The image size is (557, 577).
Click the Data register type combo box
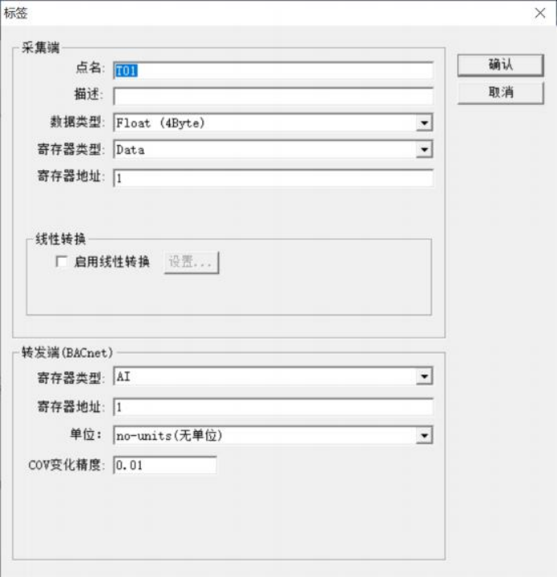(x=273, y=149)
